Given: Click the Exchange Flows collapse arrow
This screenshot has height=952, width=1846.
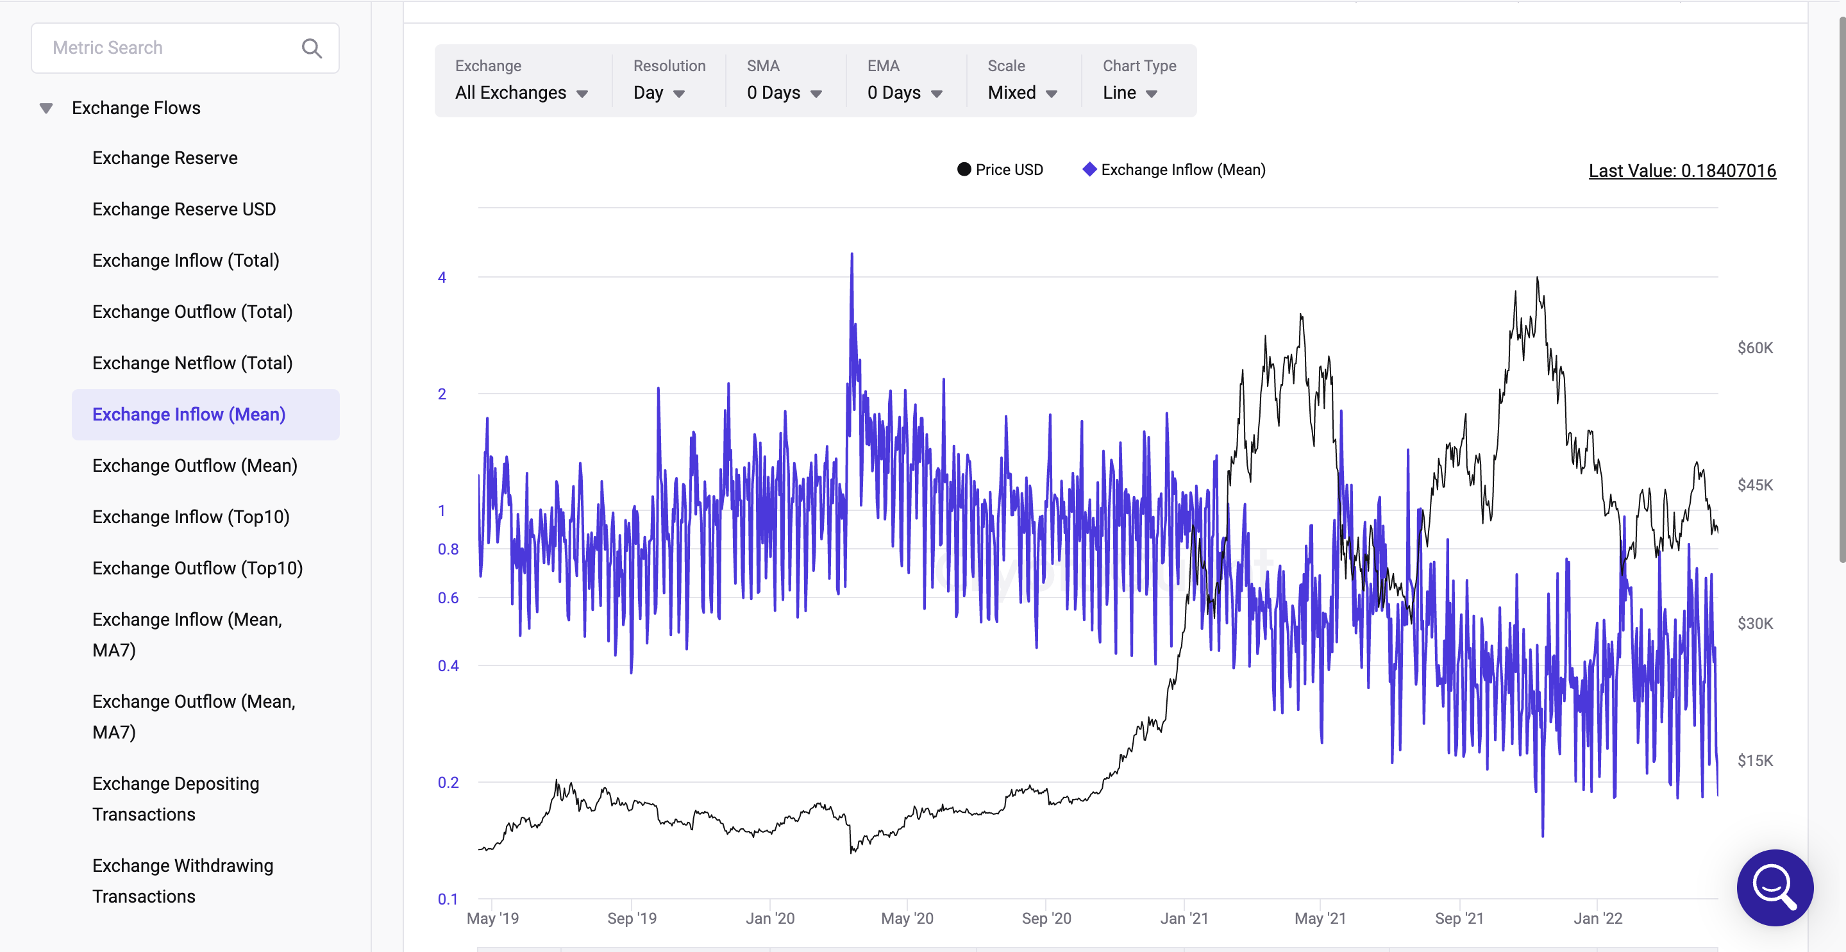Looking at the screenshot, I should click(x=44, y=107).
